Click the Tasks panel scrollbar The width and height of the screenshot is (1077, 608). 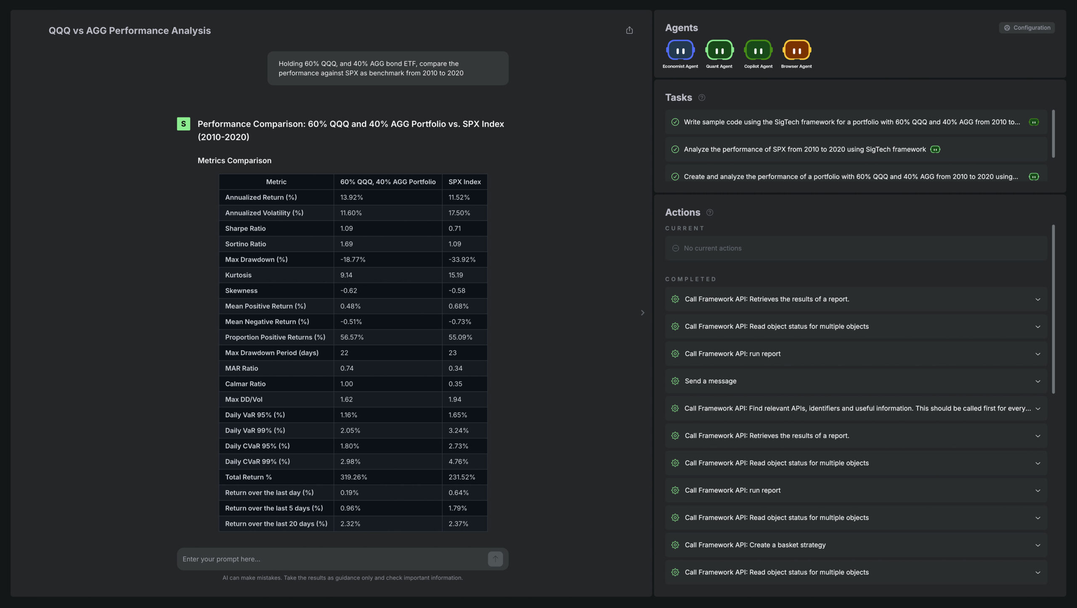click(1053, 134)
